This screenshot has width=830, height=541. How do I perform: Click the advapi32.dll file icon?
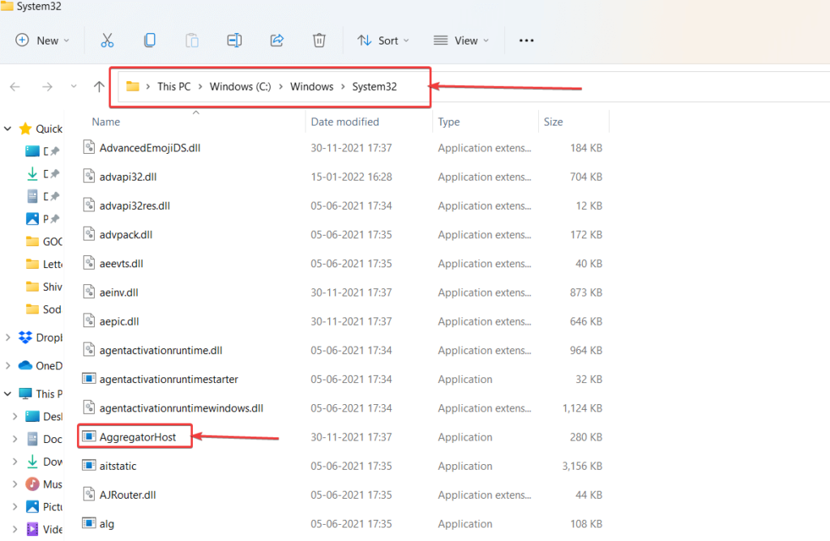89,176
